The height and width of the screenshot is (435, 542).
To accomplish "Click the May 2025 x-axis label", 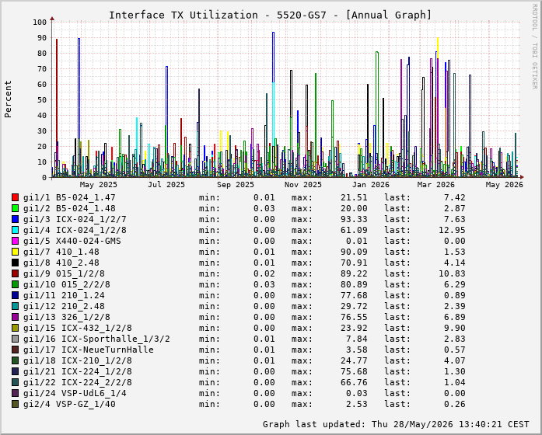I will coord(99,185).
